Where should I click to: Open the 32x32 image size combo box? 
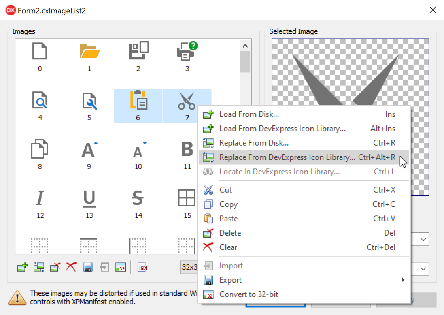point(189,267)
